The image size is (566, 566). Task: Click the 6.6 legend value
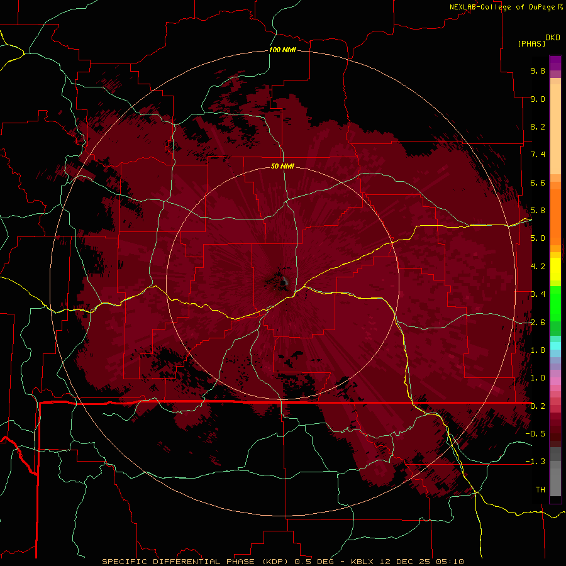(x=538, y=182)
